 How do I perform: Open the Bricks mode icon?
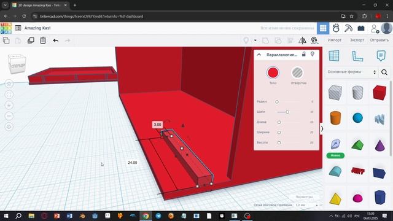point(361,28)
